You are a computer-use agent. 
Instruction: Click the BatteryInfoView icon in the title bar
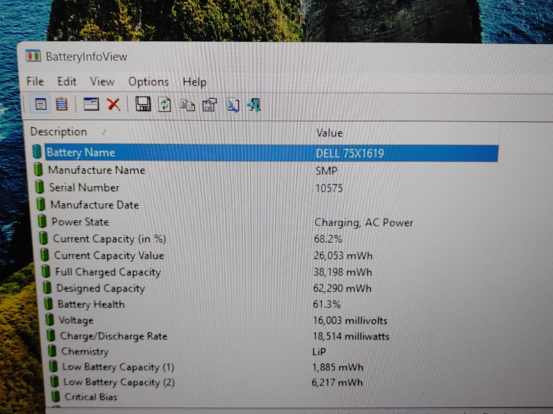coord(34,56)
